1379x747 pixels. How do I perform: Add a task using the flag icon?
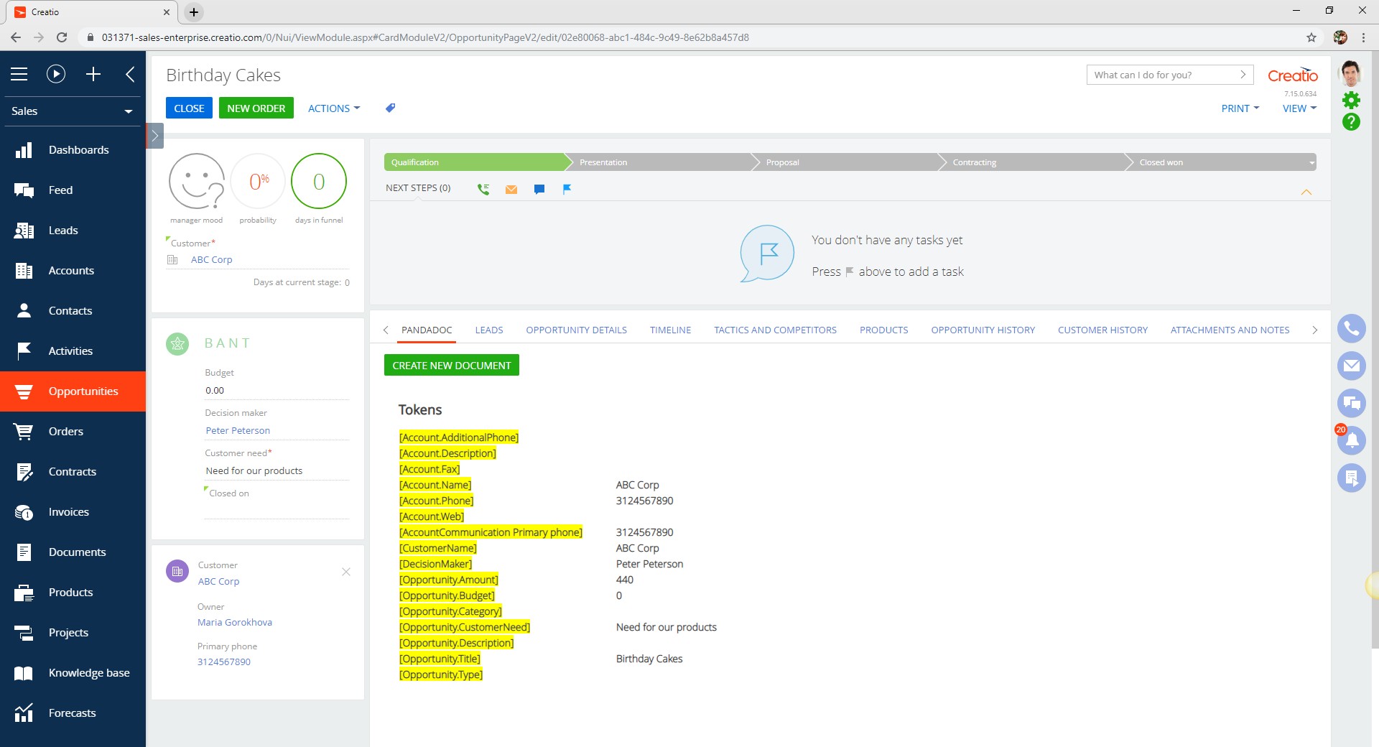pos(567,189)
